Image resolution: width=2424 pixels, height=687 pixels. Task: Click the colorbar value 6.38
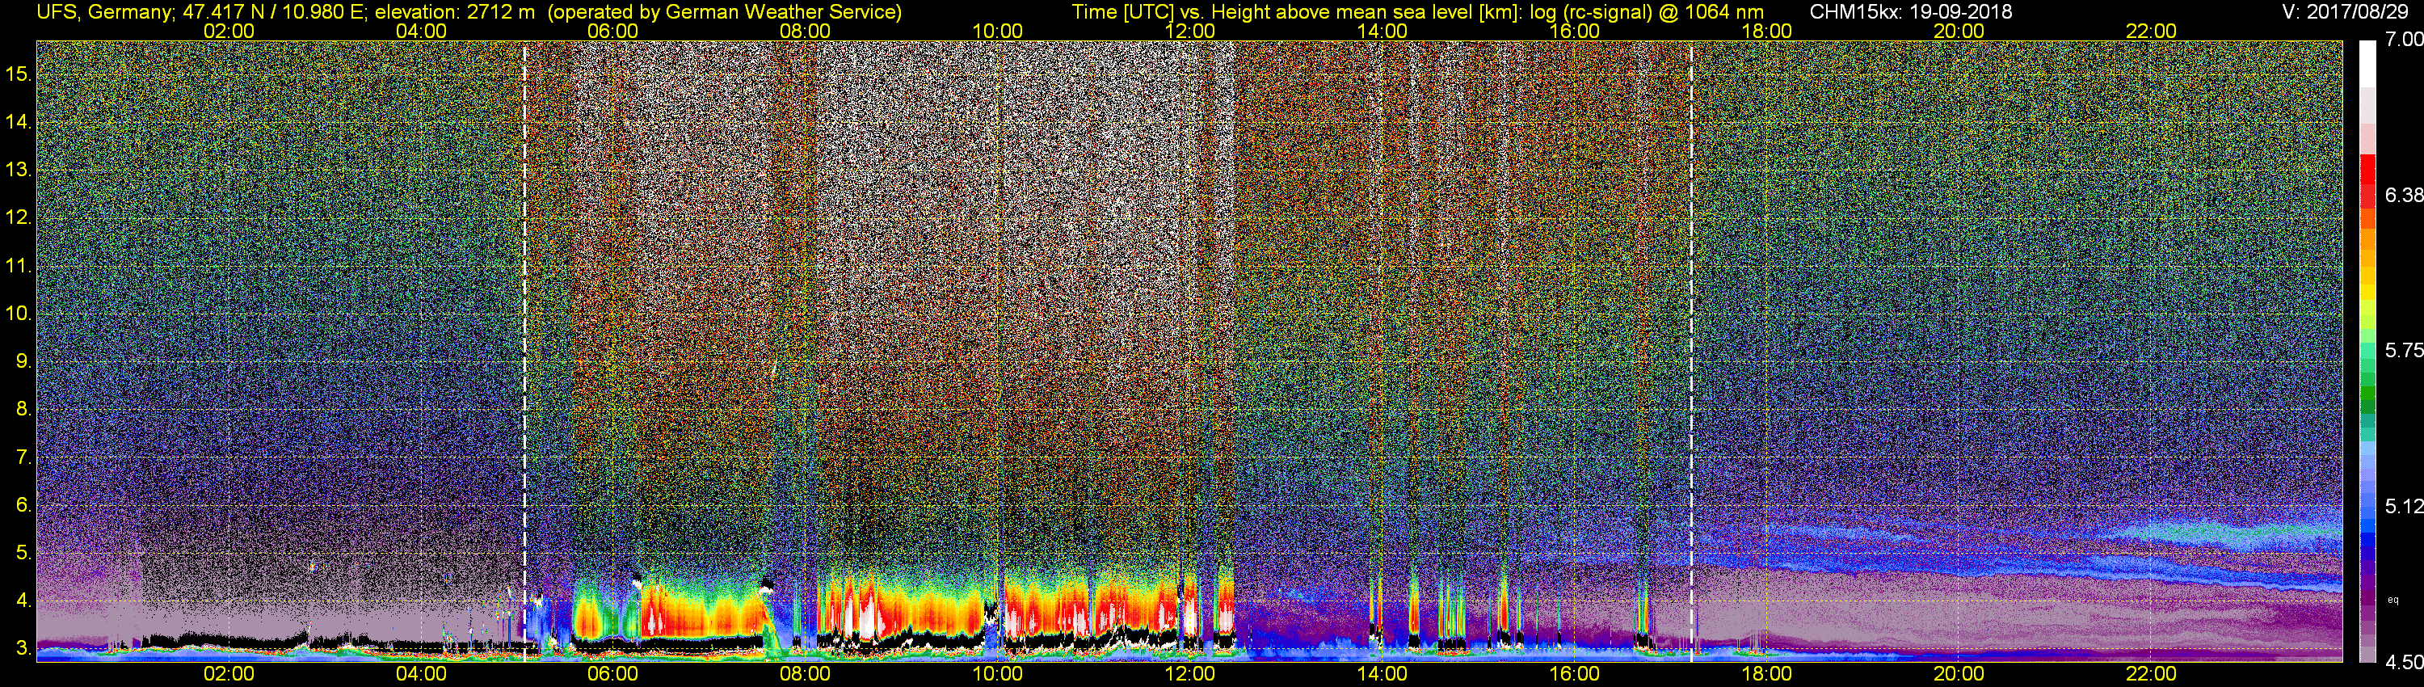pos(2403,196)
